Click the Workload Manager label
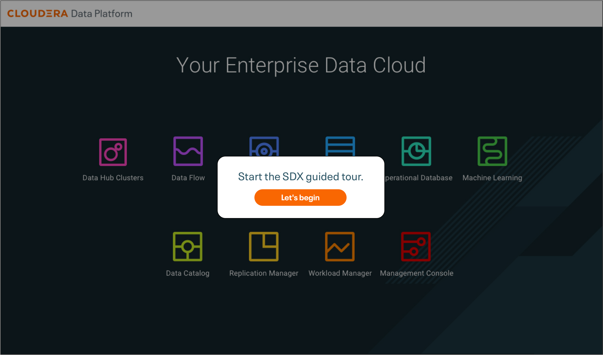The image size is (603, 355). [340, 273]
